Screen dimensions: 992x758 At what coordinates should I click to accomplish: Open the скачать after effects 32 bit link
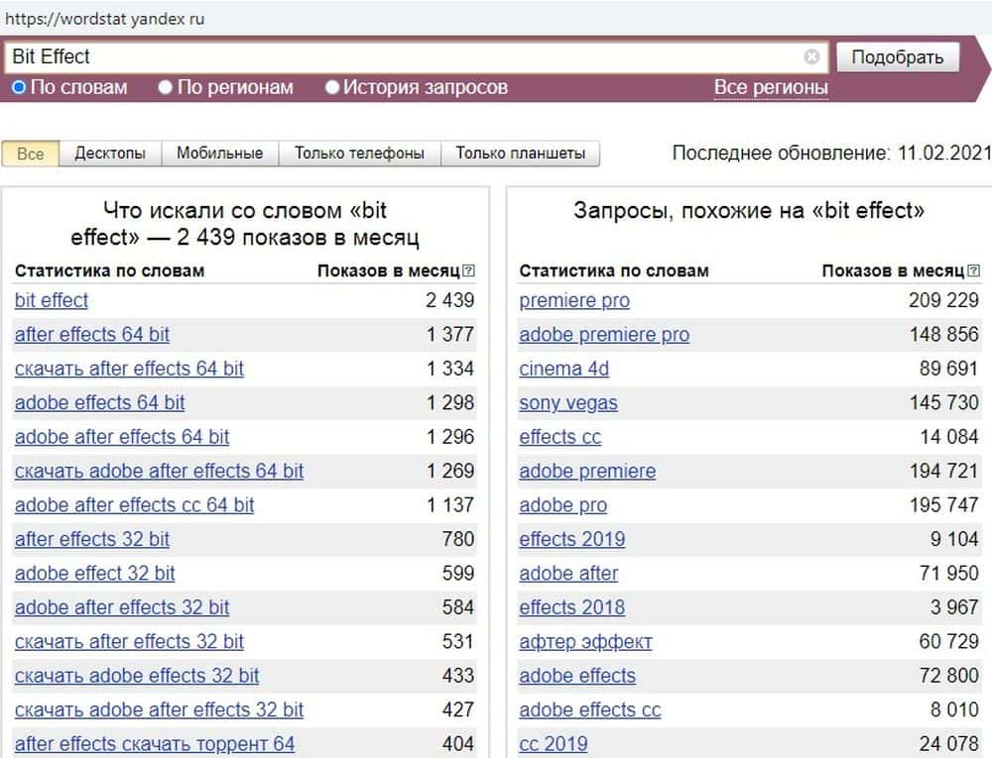click(129, 642)
